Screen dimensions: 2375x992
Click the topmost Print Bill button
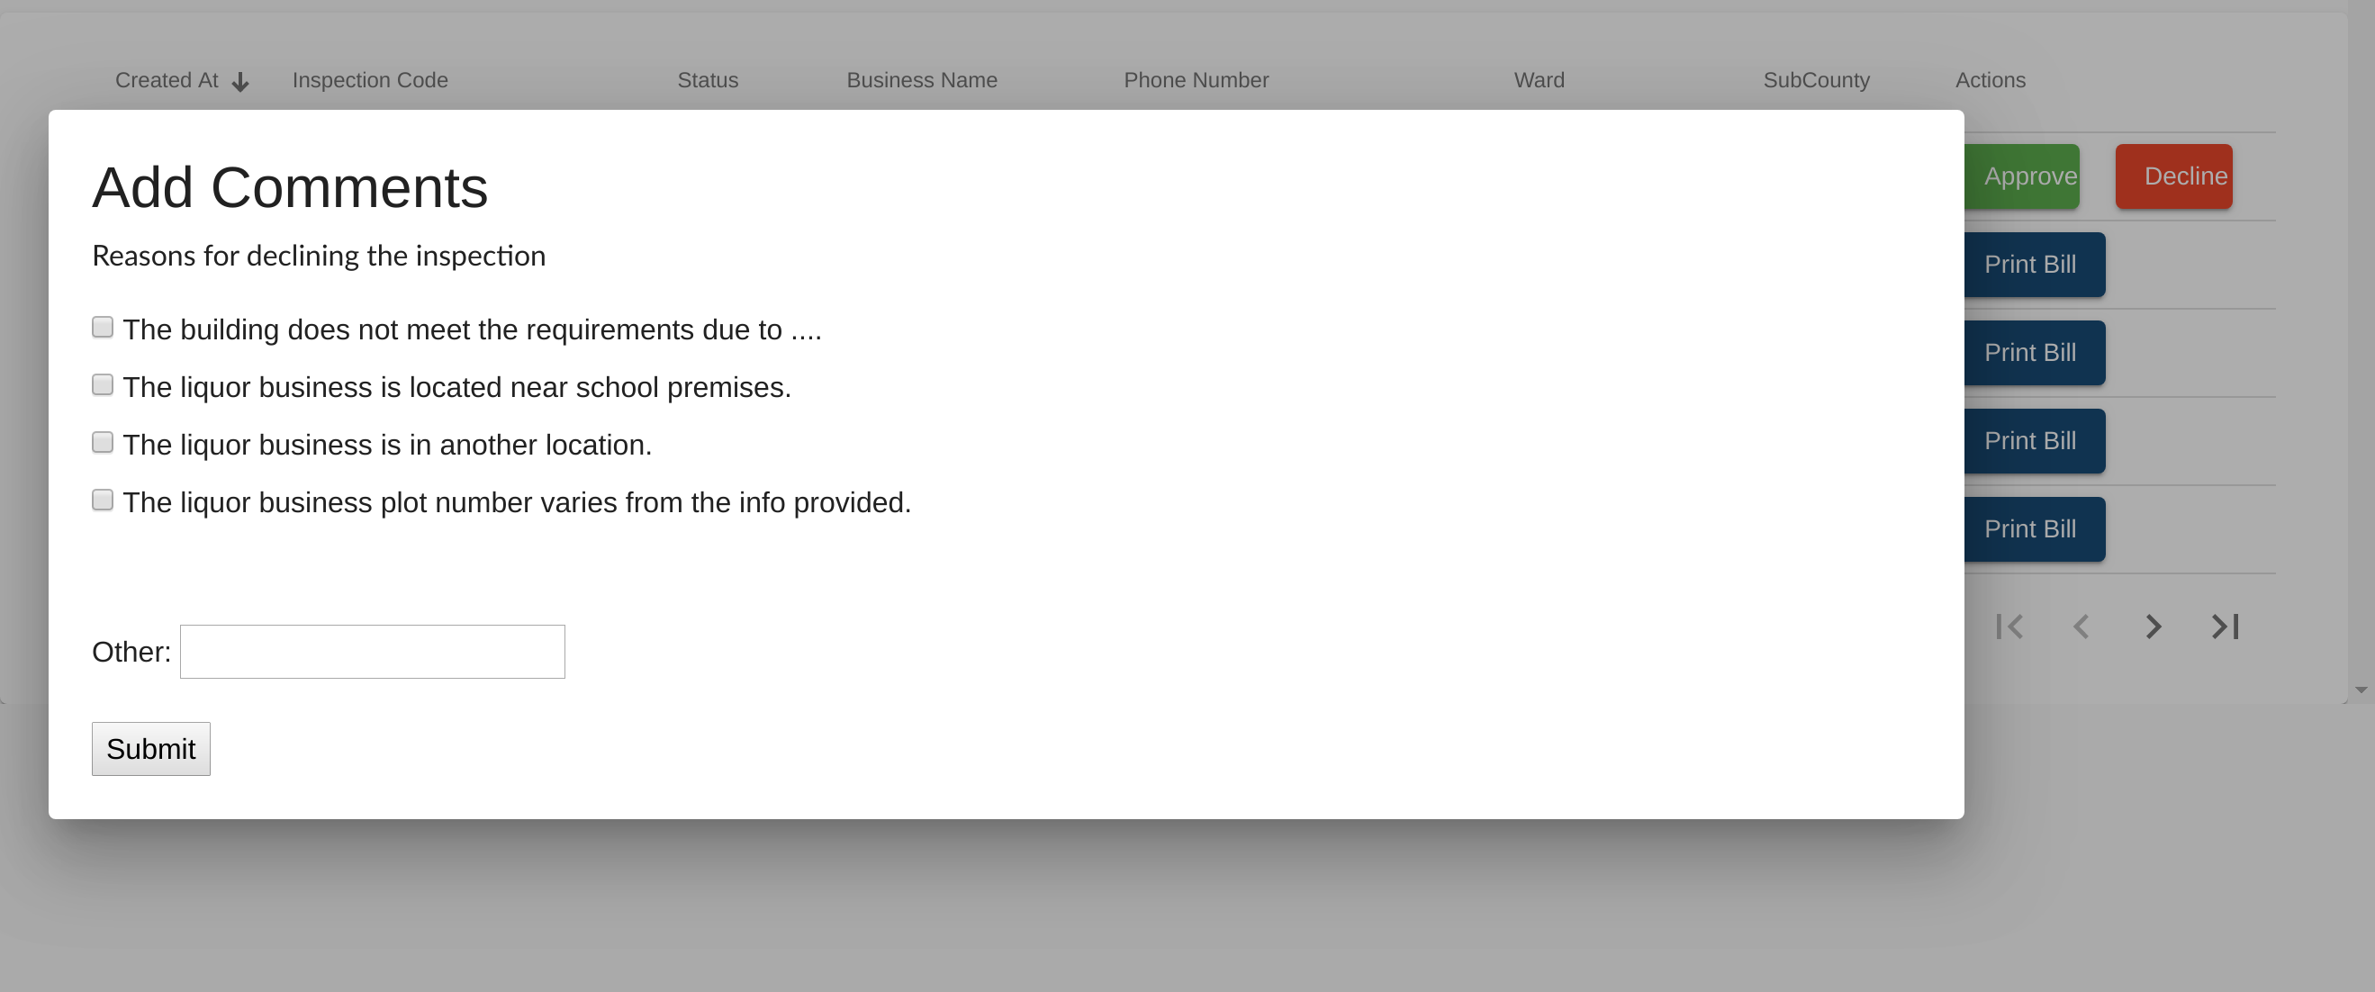click(x=2033, y=265)
